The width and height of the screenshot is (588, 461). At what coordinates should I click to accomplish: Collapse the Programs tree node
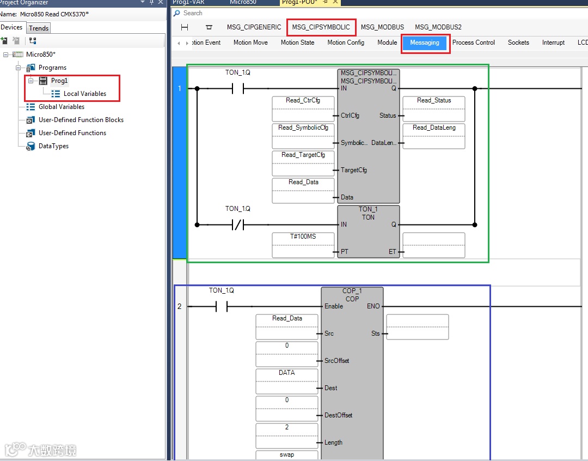coord(18,68)
